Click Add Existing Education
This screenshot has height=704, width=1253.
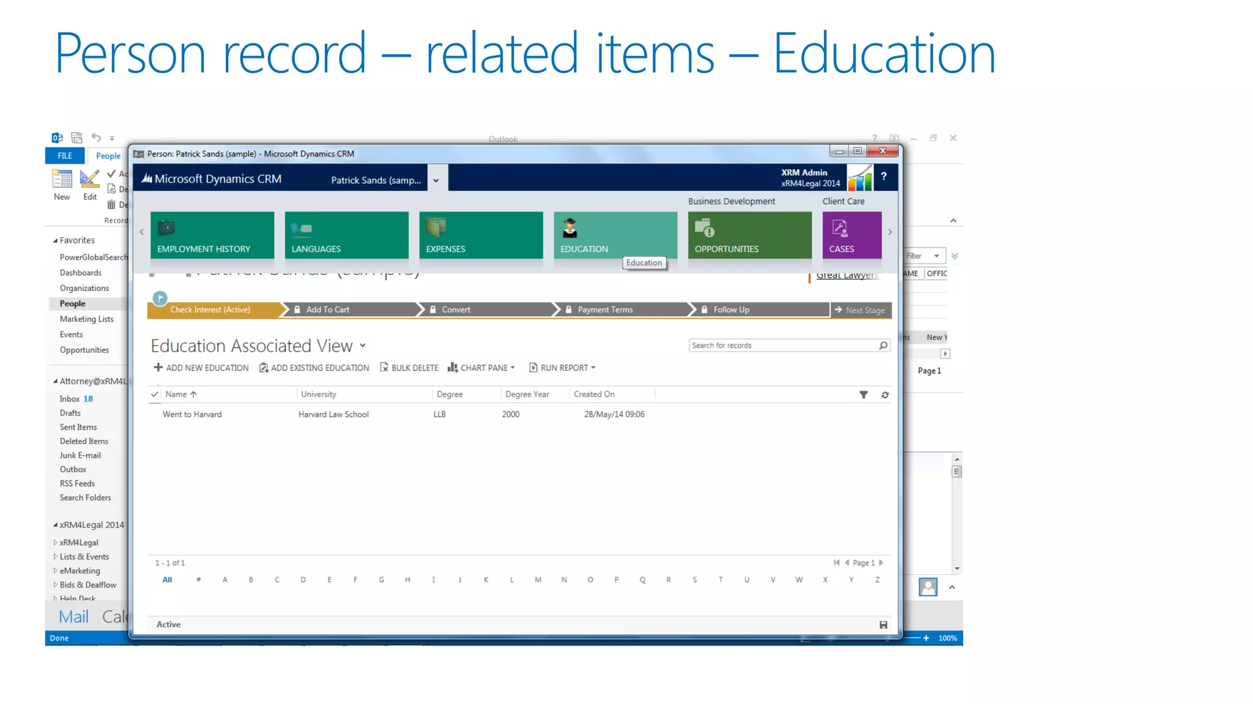coord(314,368)
